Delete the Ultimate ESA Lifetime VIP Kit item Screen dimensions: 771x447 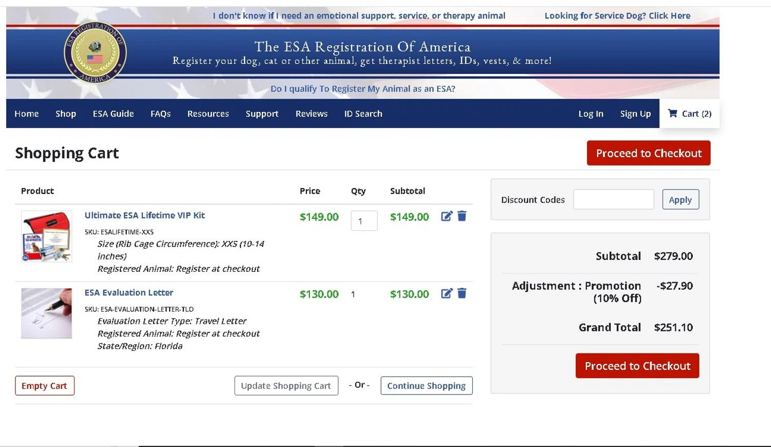point(462,216)
